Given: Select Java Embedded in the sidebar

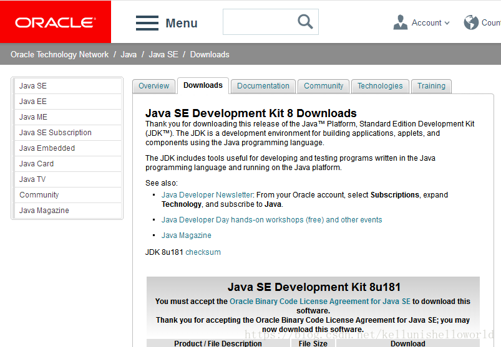Looking at the screenshot, I should click(x=68, y=148).
